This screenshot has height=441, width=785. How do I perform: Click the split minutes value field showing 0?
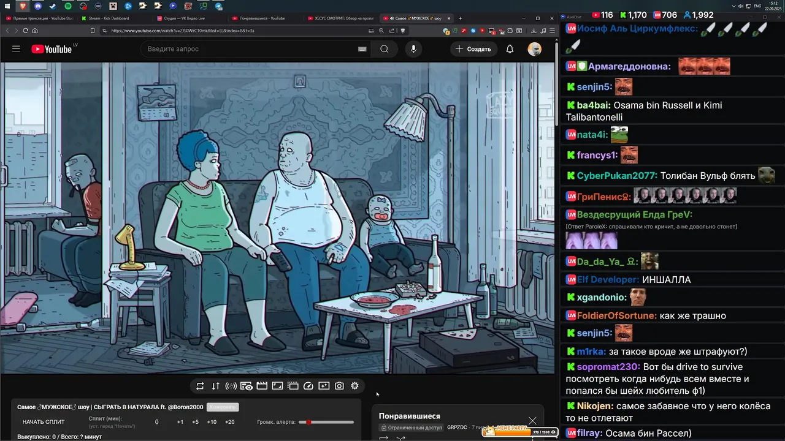coord(157,422)
